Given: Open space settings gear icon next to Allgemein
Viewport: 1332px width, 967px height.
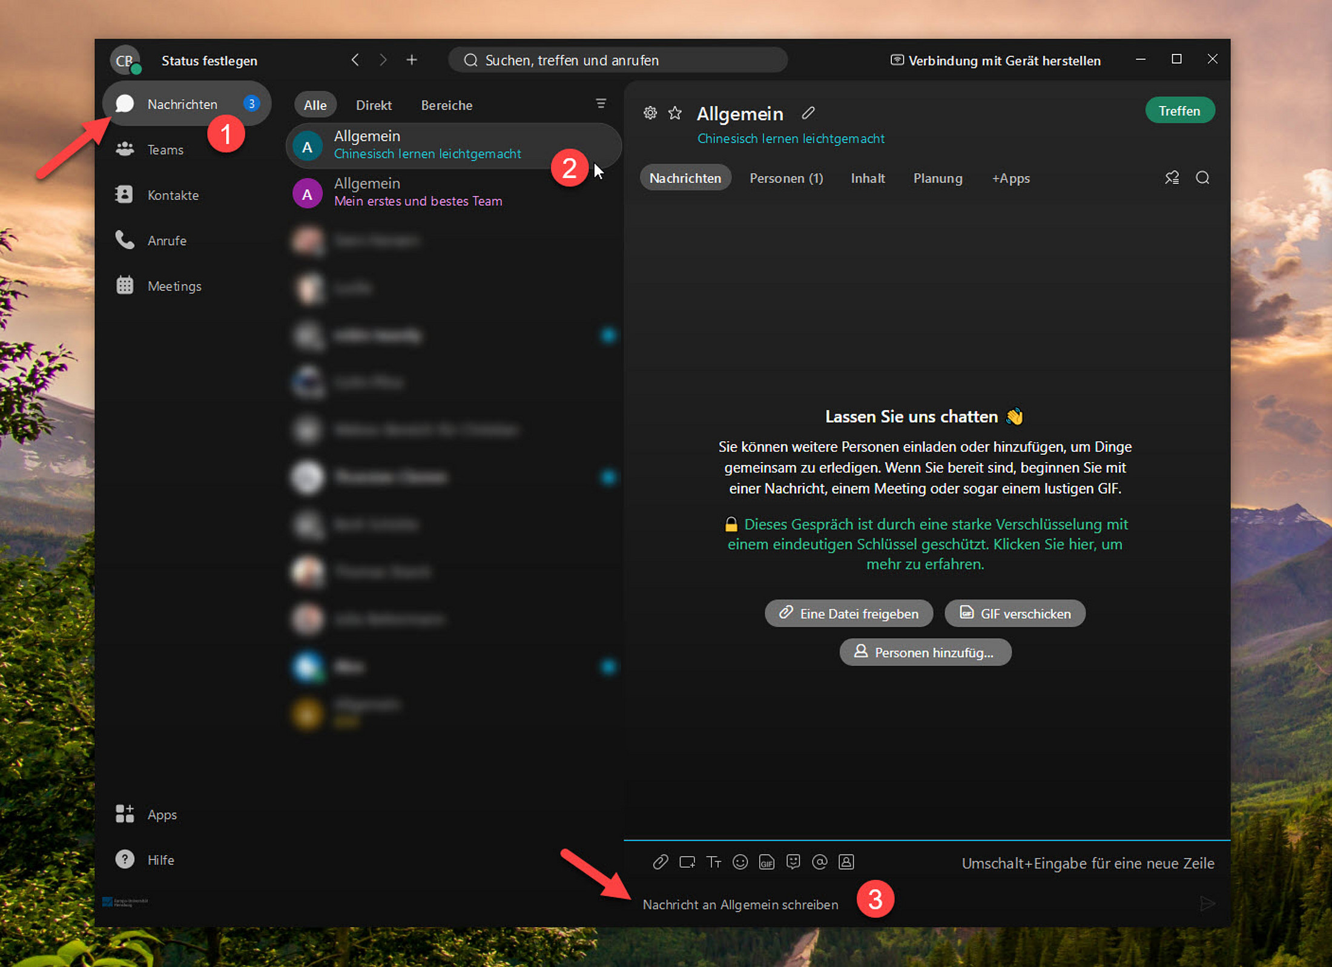Looking at the screenshot, I should click(x=650, y=113).
